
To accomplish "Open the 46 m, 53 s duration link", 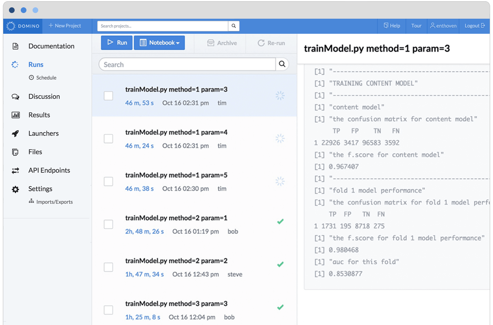I will (x=140, y=103).
